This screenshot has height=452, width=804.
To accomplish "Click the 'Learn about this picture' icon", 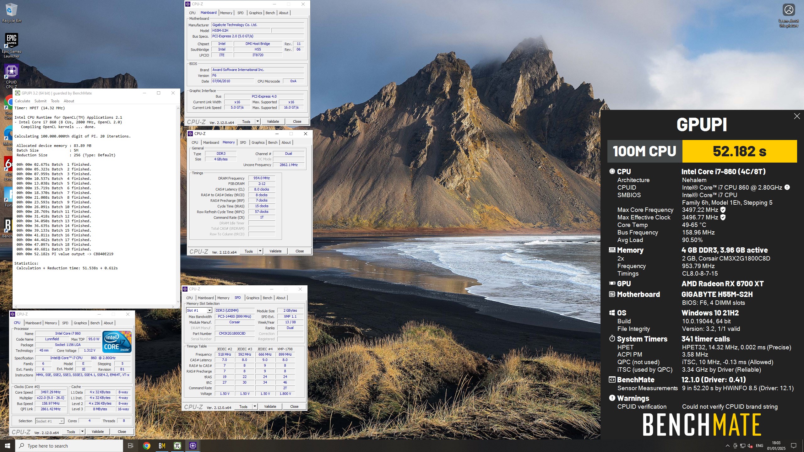I will pos(789,15).
